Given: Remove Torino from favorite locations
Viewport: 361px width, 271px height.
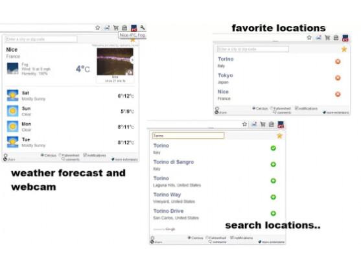Looking at the screenshot, I should click(x=338, y=62).
